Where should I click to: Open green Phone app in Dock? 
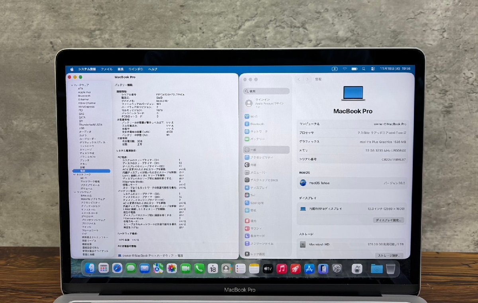click(x=199, y=269)
